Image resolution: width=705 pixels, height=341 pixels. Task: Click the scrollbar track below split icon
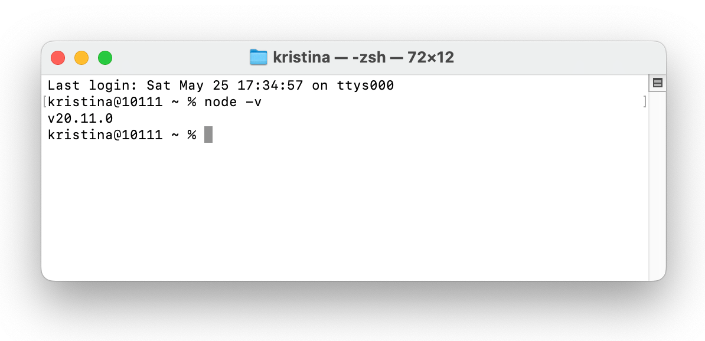click(657, 189)
